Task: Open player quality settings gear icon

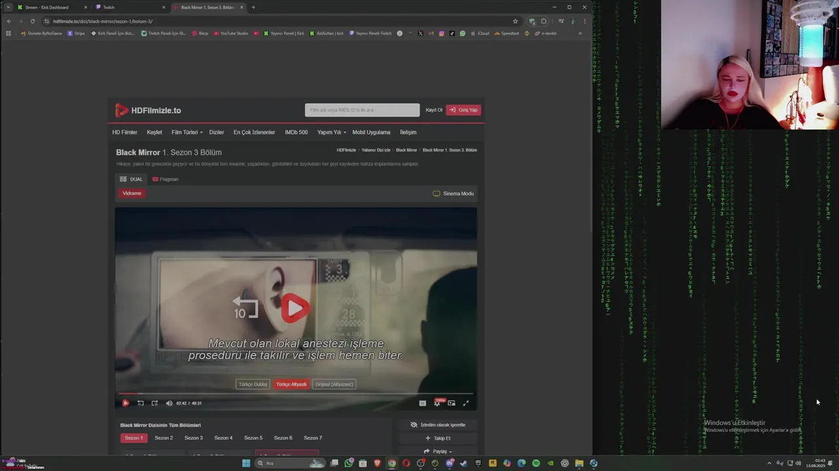Action: pos(437,403)
